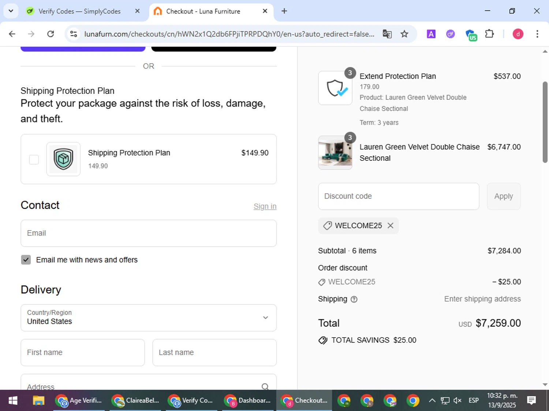Open the Extensions puzzle icon
Screen dimensions: 549x411
coord(489,34)
